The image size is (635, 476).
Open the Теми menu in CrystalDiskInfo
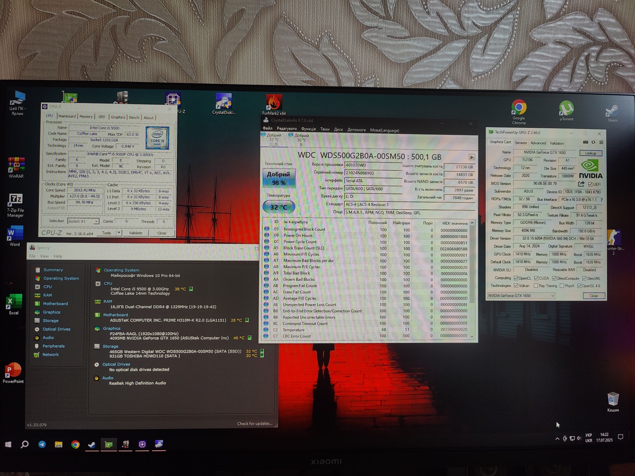click(x=325, y=129)
